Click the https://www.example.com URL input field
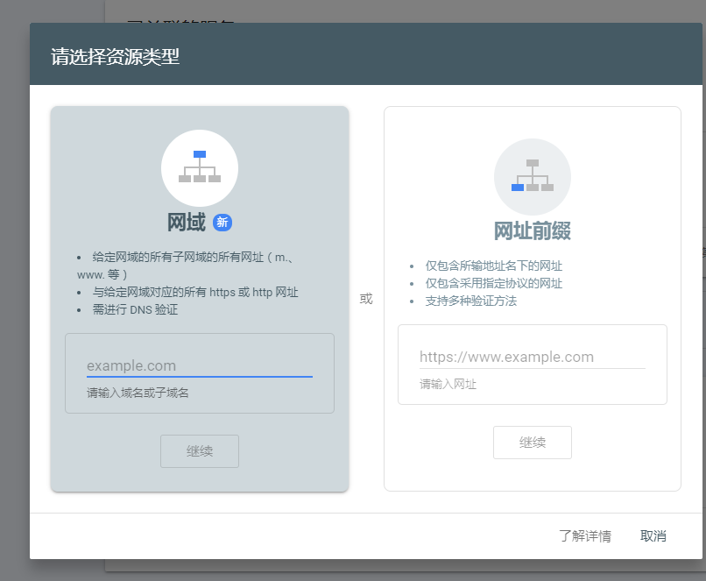 (532, 357)
